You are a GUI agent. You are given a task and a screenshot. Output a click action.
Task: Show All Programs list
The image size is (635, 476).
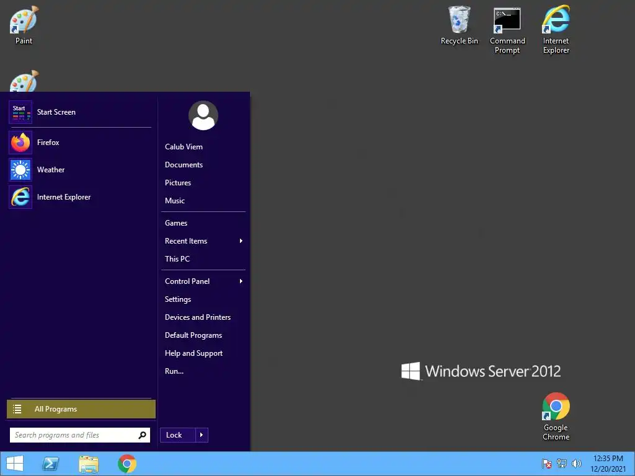pyautogui.click(x=81, y=409)
